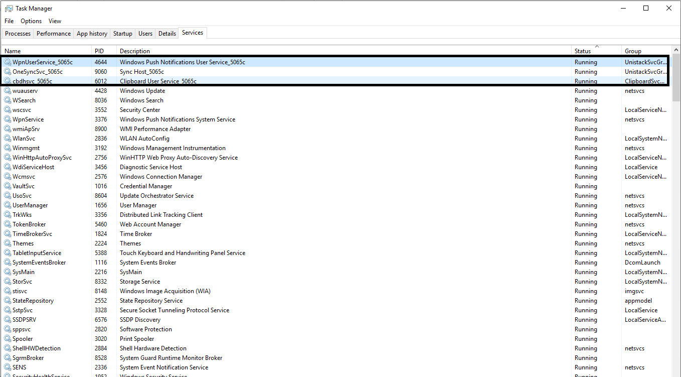
Task: Click the Security Center description text
Action: (x=140, y=110)
